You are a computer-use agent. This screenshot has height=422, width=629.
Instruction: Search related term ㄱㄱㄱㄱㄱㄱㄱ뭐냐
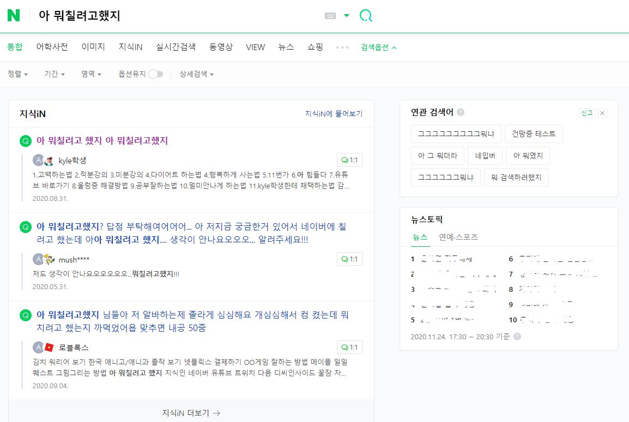coord(446,178)
